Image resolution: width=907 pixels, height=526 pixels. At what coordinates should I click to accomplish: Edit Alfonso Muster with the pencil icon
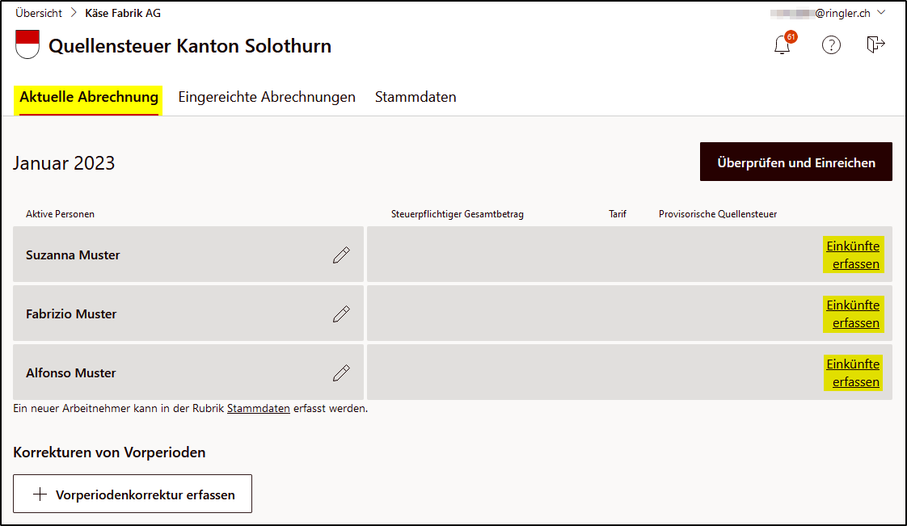tap(341, 372)
